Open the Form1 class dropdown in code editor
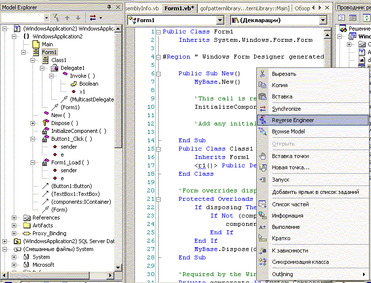The image size is (371, 283). pos(220,20)
